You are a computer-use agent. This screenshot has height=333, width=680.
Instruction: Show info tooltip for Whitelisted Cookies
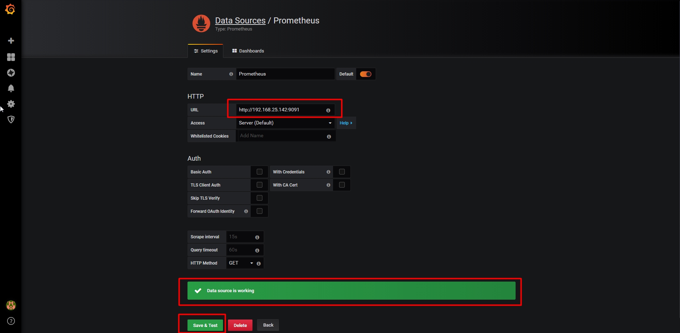[329, 137]
